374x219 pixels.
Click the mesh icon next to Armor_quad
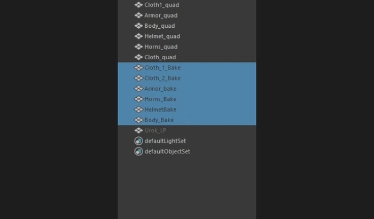(138, 15)
